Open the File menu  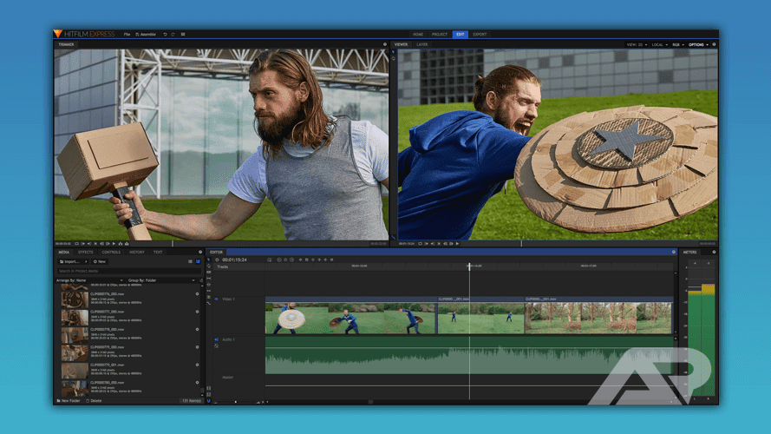[x=127, y=35]
